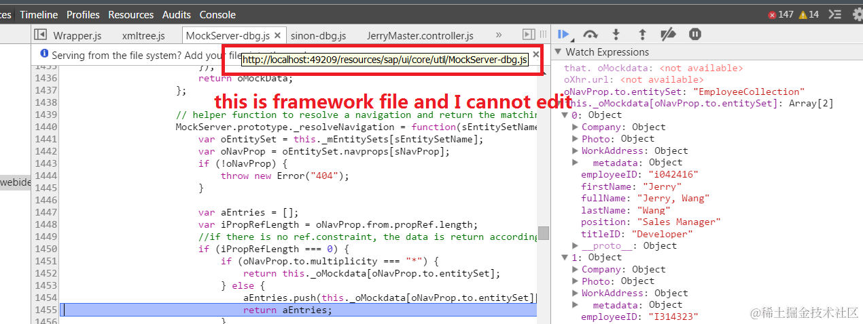The image size is (863, 324).
Task: Open the Resources panel
Action: (x=131, y=14)
